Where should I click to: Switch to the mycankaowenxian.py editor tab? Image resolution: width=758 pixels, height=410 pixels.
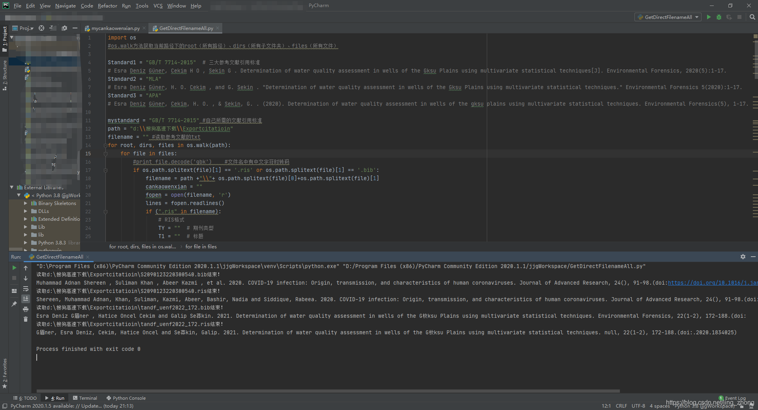tap(115, 28)
